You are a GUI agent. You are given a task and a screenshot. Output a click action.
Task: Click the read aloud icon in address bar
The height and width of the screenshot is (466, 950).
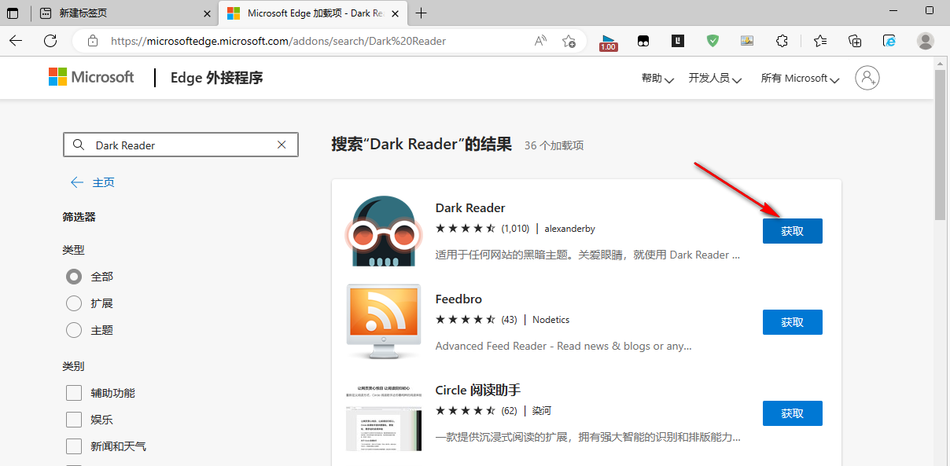(540, 41)
